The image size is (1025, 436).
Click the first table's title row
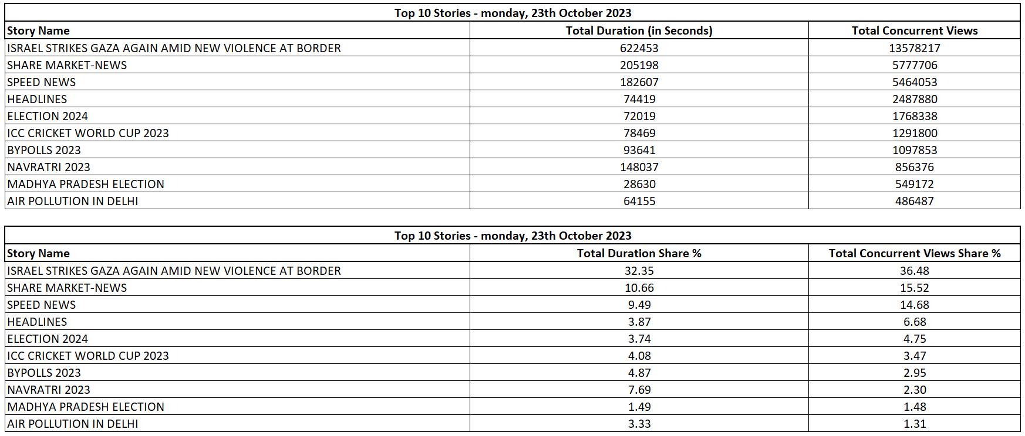[512, 13]
